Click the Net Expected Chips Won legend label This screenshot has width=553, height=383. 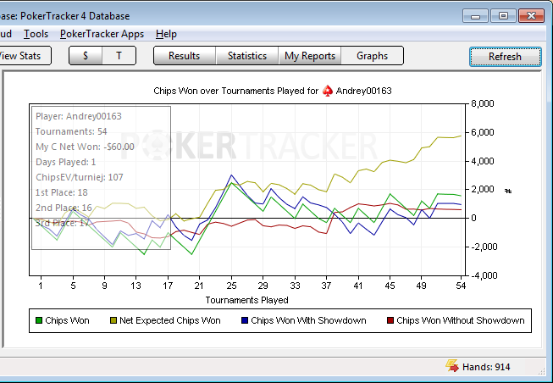[x=170, y=320]
